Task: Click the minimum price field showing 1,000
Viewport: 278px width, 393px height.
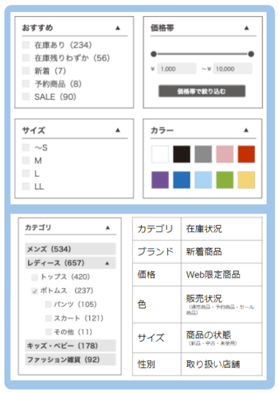Action: 177,69
